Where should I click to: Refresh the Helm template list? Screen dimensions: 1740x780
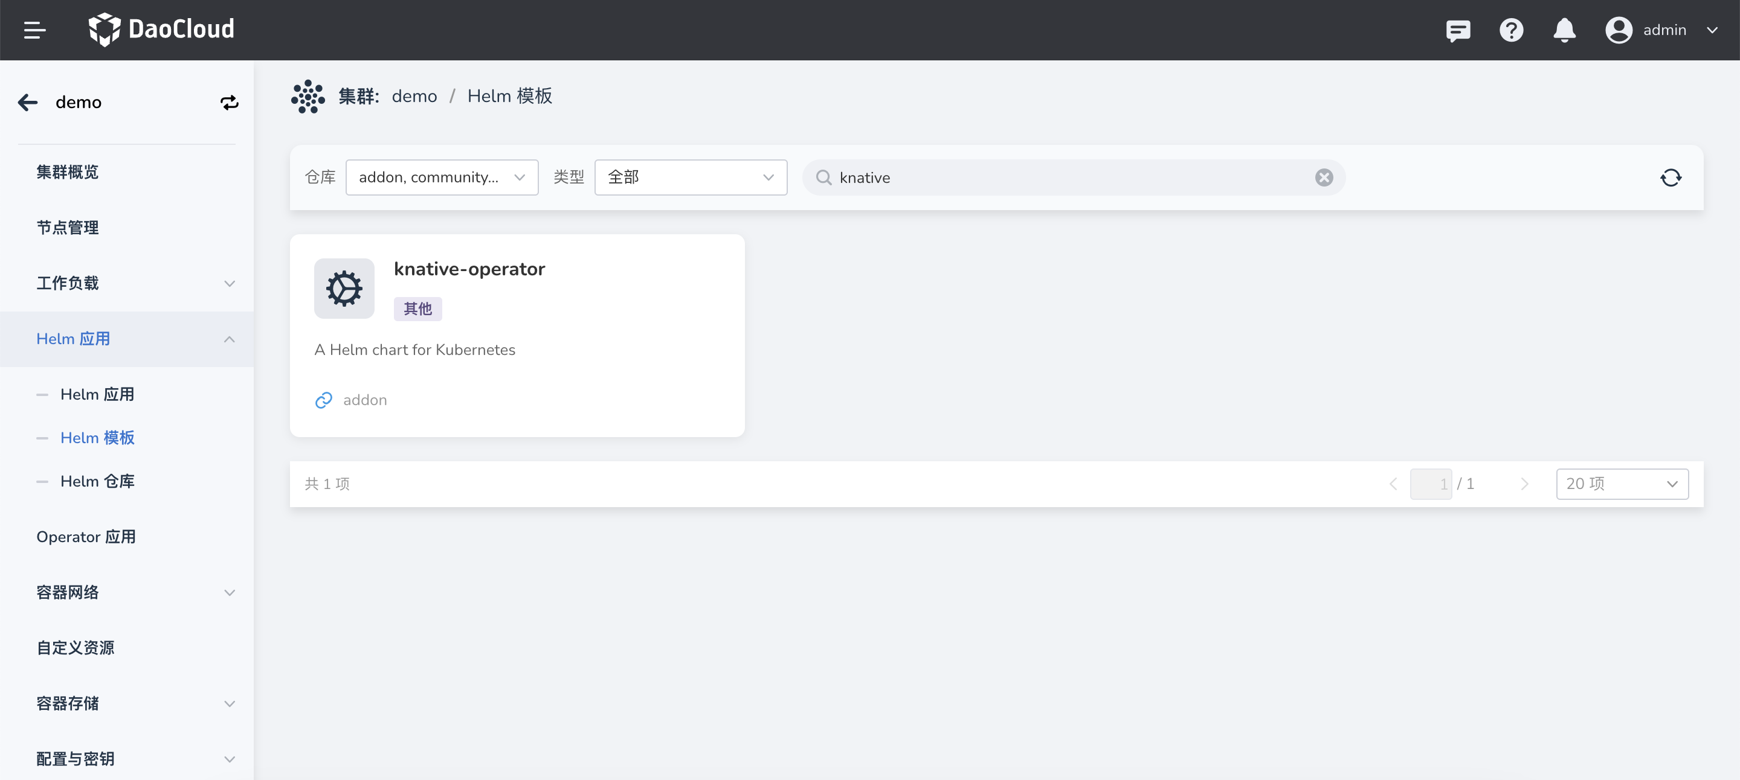coord(1671,177)
